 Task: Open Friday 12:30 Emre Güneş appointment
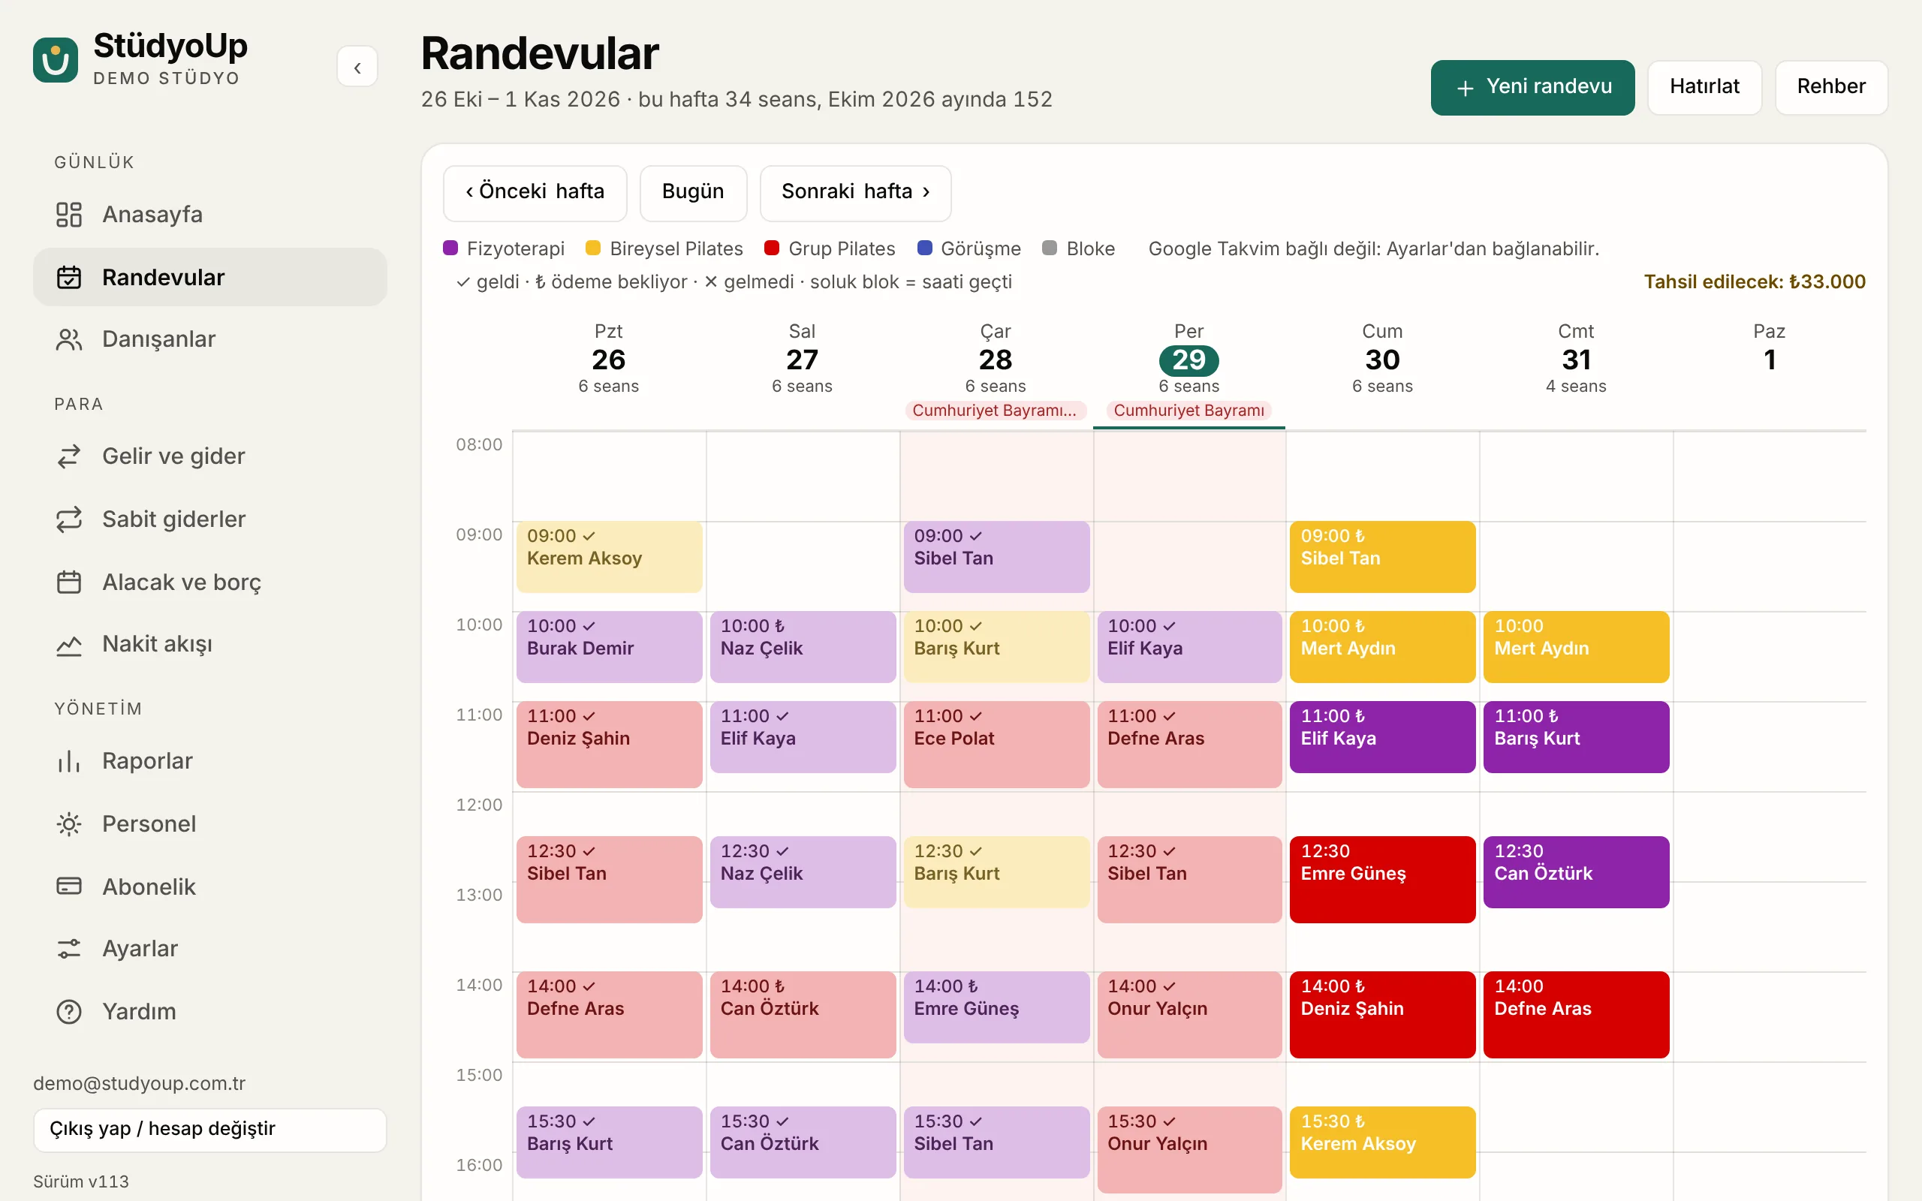click(1382, 879)
